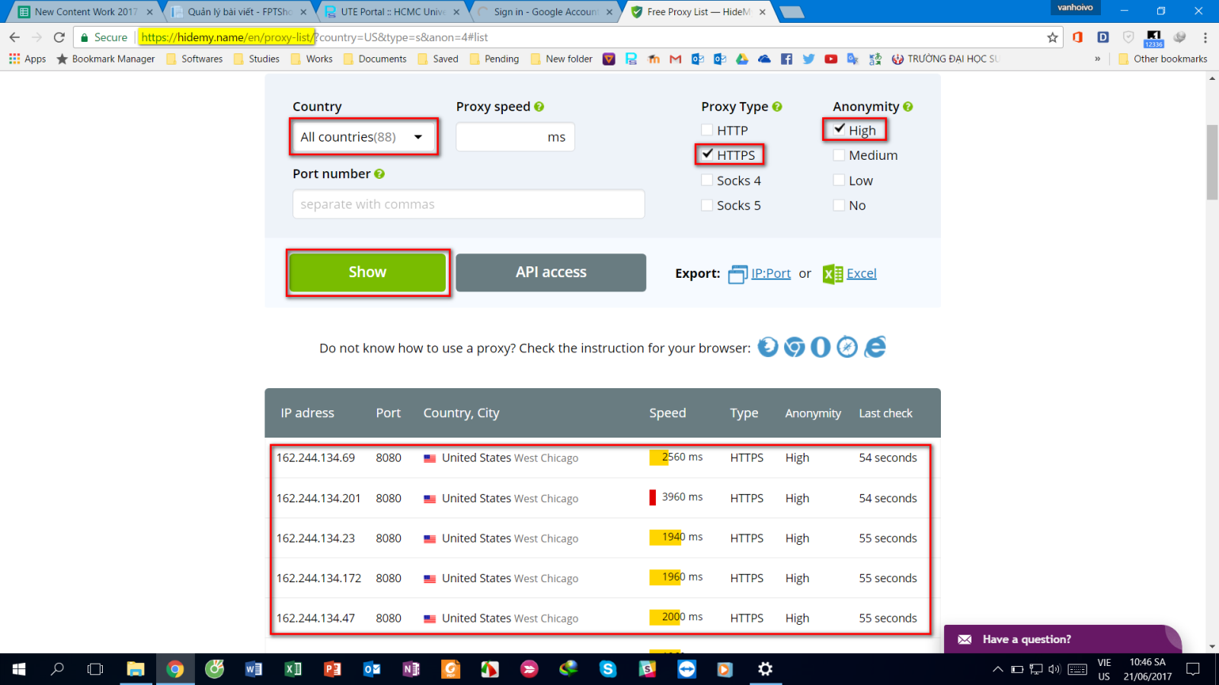Screen dimensions: 1219x685
Task: Expand the hidden bookmarks chevron
Action: [x=1097, y=59]
